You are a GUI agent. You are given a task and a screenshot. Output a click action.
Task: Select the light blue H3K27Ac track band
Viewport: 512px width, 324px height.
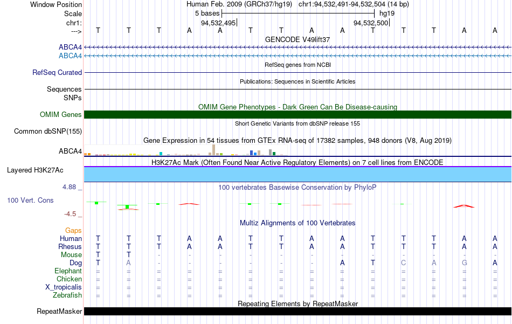click(298, 174)
